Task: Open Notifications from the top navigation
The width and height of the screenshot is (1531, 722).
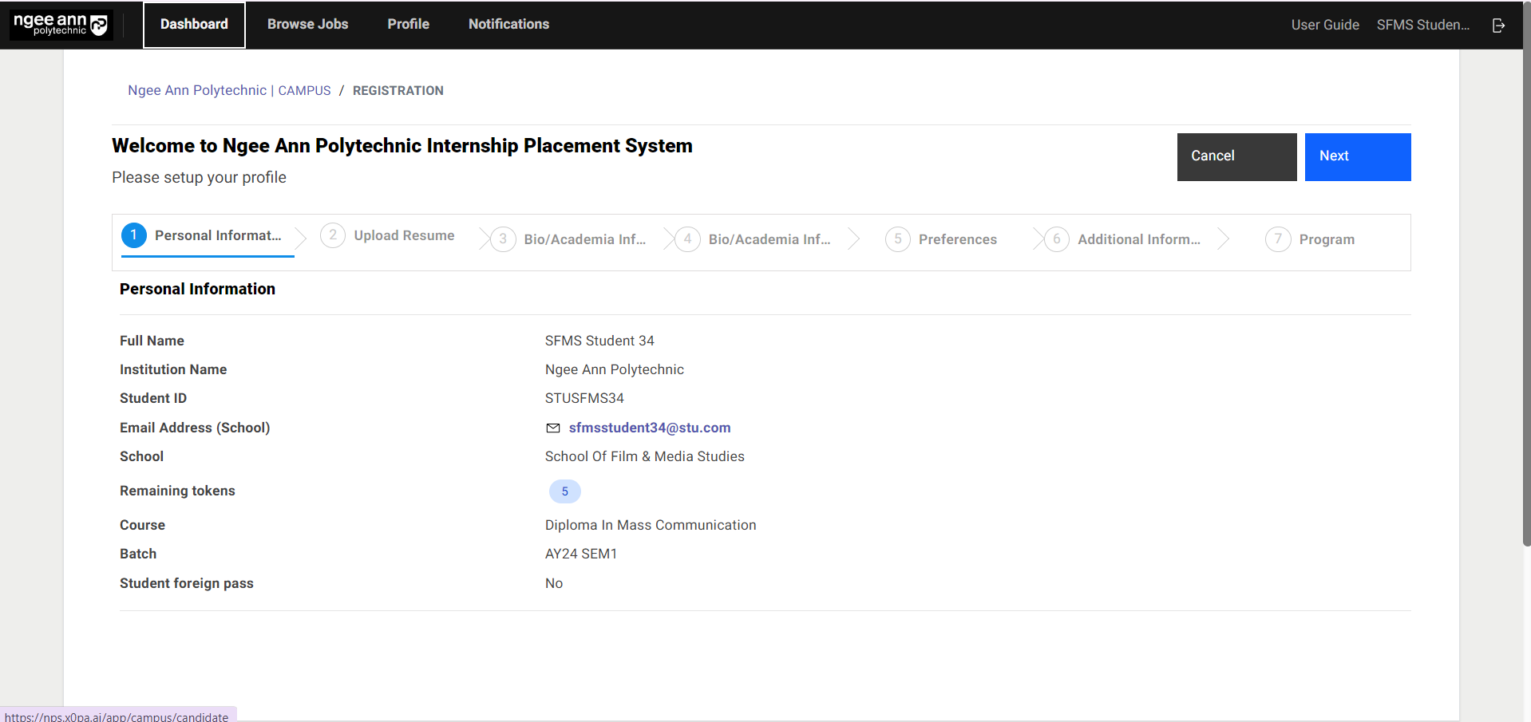Action: tap(508, 25)
